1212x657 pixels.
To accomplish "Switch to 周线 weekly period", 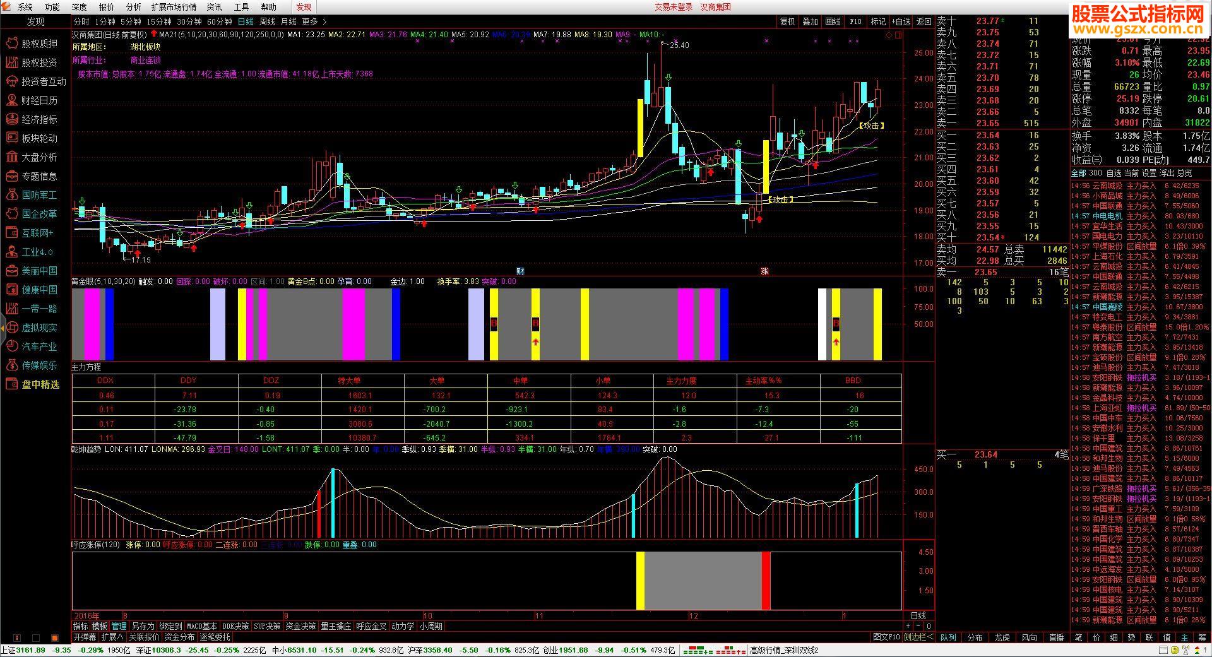I will (x=268, y=21).
